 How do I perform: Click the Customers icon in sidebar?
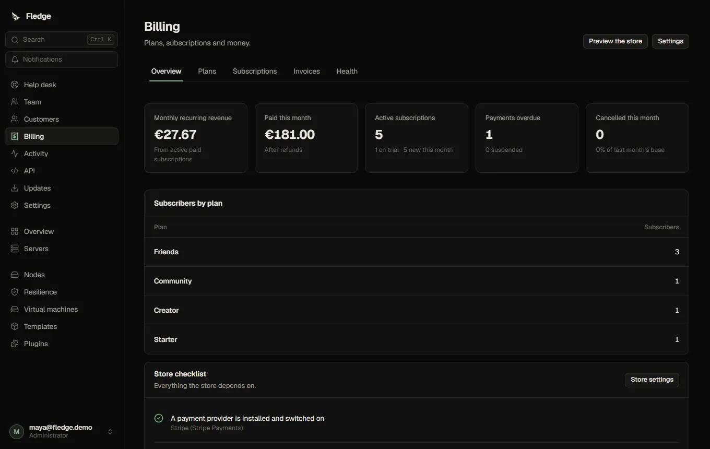point(15,119)
